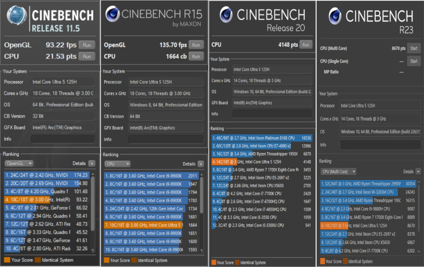
Task: Expand the Details chevron in R23 ranking
Action: tap(418, 172)
